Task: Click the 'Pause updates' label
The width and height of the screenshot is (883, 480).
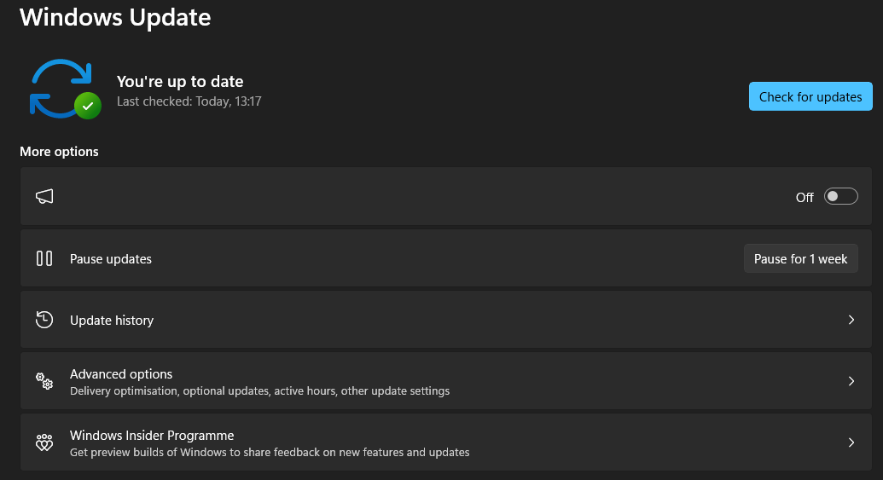Action: tap(111, 259)
